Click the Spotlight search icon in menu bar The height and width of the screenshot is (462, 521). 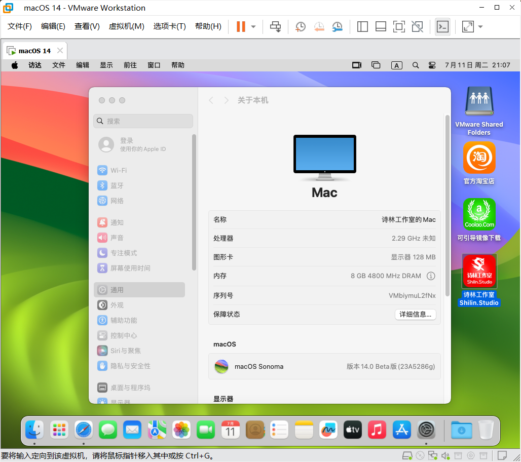pyautogui.click(x=416, y=65)
